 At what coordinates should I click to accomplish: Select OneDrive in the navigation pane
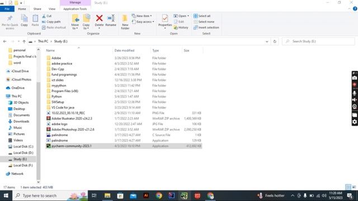coord(18,88)
